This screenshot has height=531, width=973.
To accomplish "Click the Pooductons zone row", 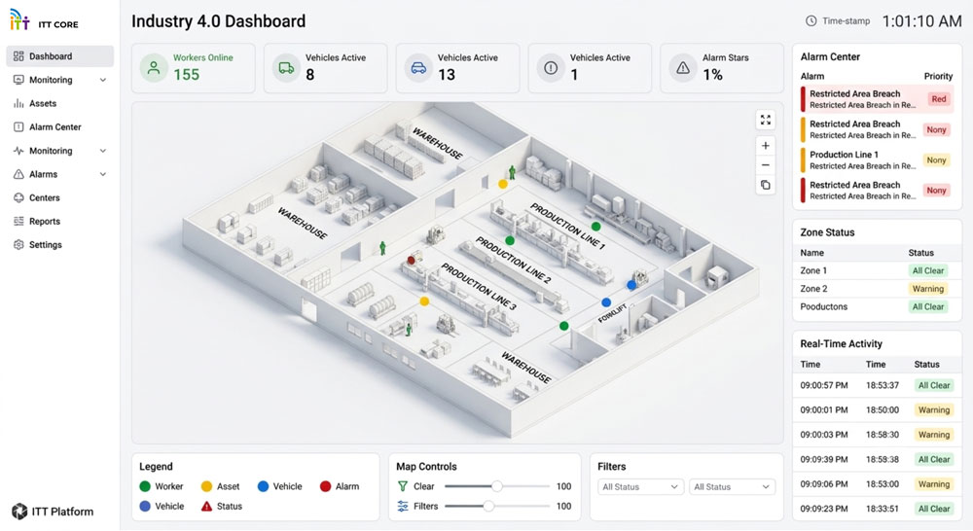I will click(878, 307).
